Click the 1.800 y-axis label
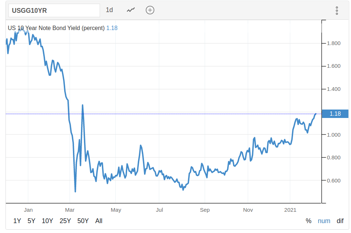 pos(333,43)
